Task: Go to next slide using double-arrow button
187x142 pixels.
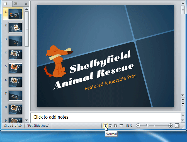Action: 183,104
